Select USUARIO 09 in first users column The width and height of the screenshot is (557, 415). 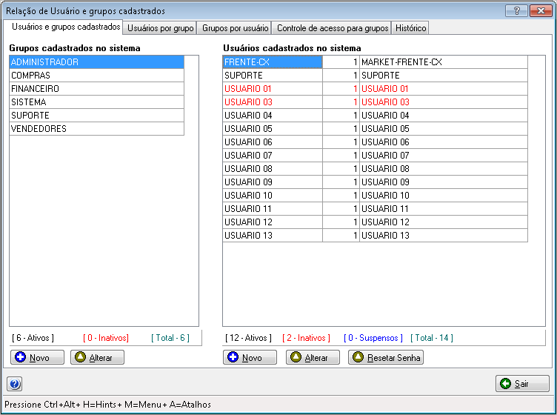click(x=273, y=182)
